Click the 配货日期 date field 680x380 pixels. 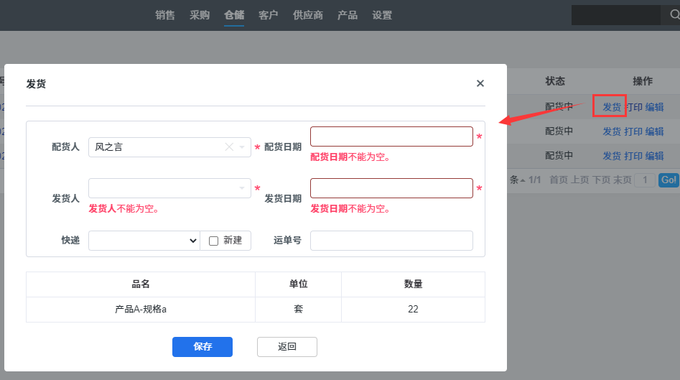pos(391,136)
